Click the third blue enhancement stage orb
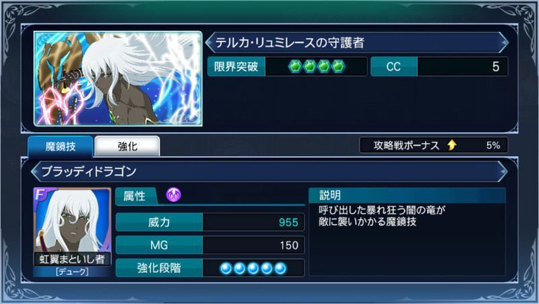The width and height of the screenshot is (539, 304). click(253, 268)
